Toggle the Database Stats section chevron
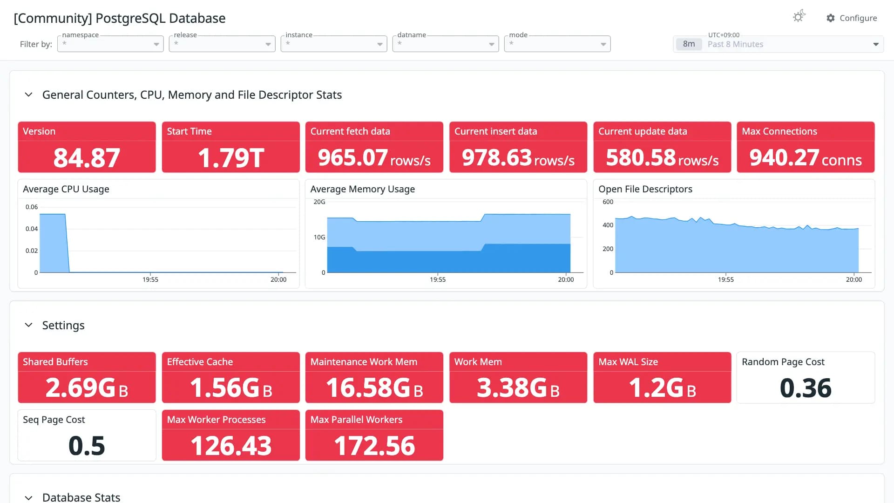The height and width of the screenshot is (503, 894). point(28,497)
